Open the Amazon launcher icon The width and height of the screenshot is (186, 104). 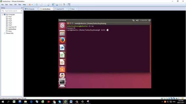point(62,75)
